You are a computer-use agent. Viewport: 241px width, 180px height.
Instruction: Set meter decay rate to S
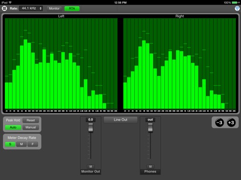[x=10, y=144]
